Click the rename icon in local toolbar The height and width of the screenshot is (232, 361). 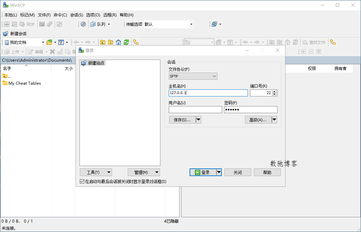[x=60, y=52]
